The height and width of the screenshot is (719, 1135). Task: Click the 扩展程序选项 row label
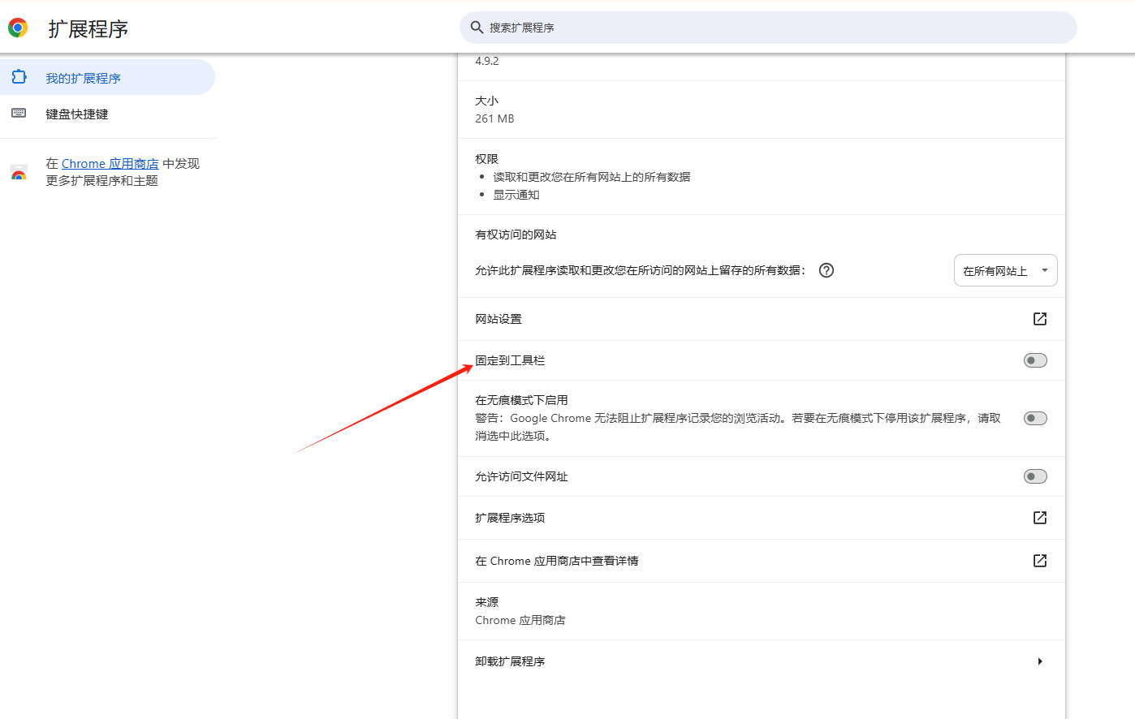point(510,518)
